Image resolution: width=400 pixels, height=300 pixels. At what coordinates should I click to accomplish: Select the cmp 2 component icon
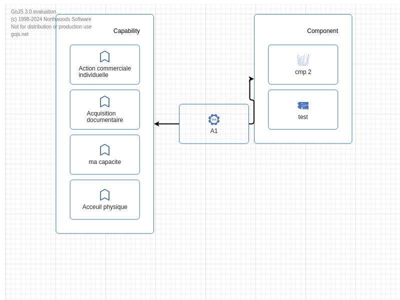[303, 60]
